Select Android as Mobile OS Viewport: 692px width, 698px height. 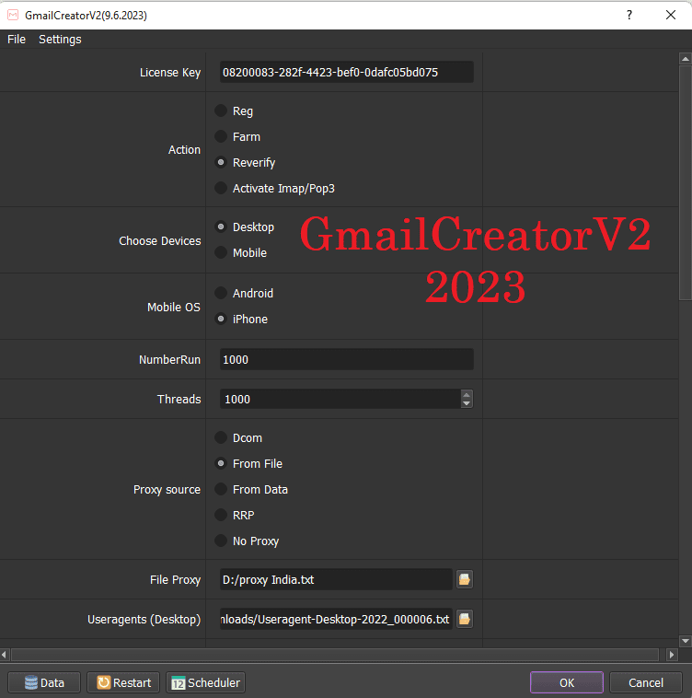(221, 294)
